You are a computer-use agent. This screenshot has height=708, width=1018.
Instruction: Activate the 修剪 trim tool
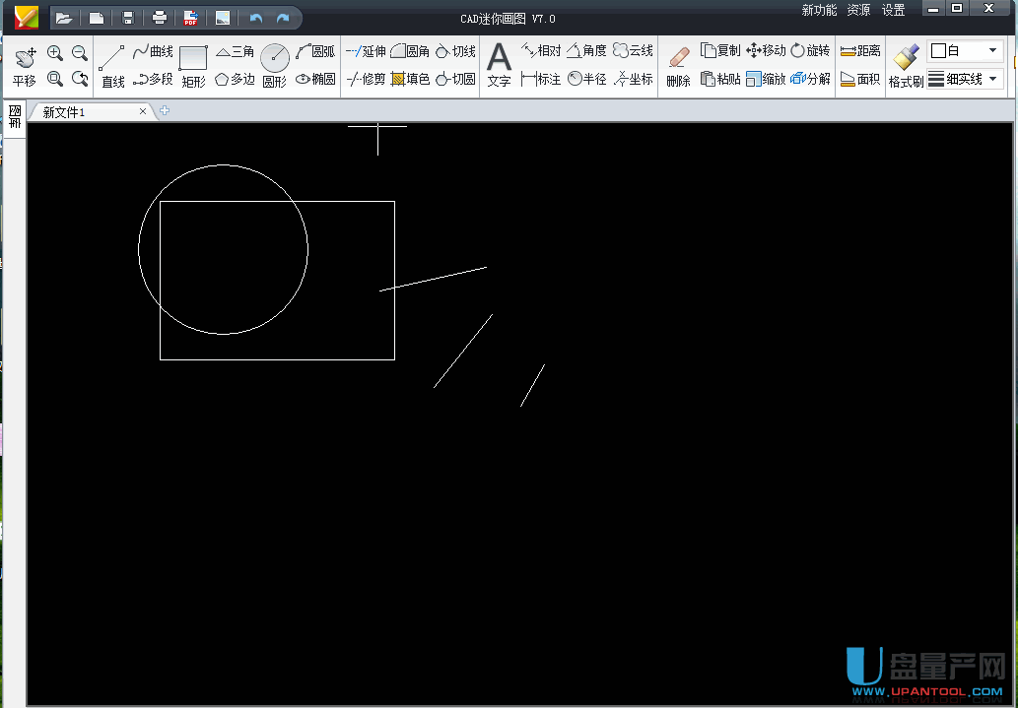[366, 79]
